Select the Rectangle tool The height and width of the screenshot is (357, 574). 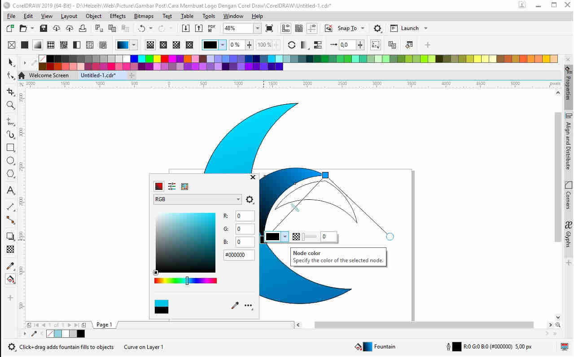click(11, 147)
